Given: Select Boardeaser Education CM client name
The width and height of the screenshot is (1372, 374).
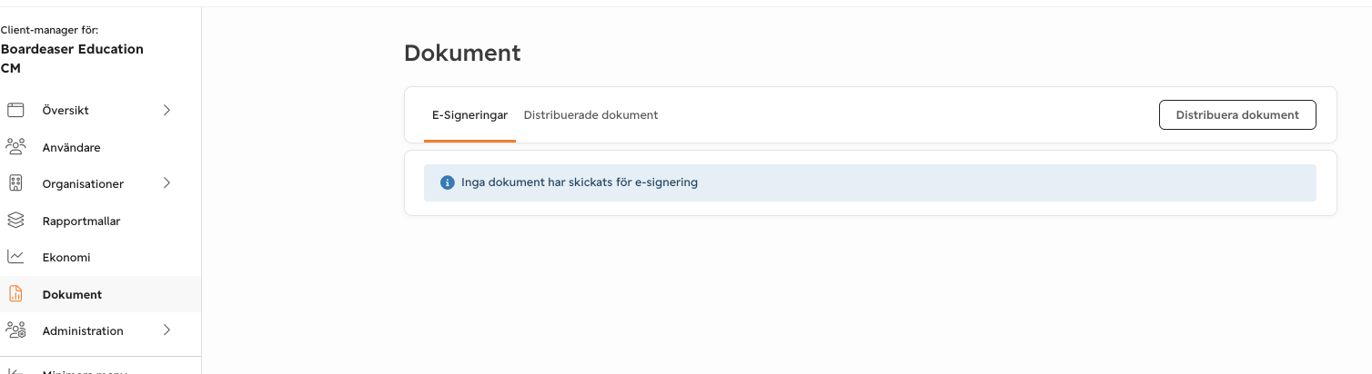Looking at the screenshot, I should [x=72, y=58].
